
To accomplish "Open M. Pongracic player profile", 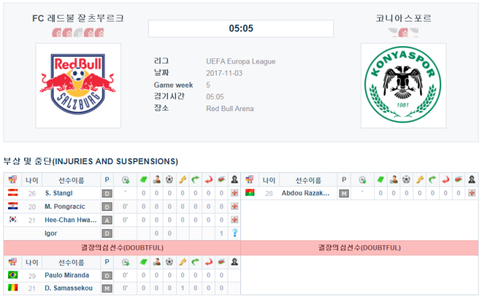I will tap(65, 206).
